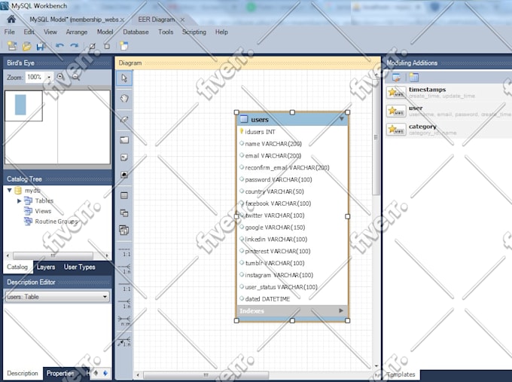Screen dimensions: 512x382
Task: Click the new-note toolbar icon
Action: pyautogui.click(x=124, y=46)
